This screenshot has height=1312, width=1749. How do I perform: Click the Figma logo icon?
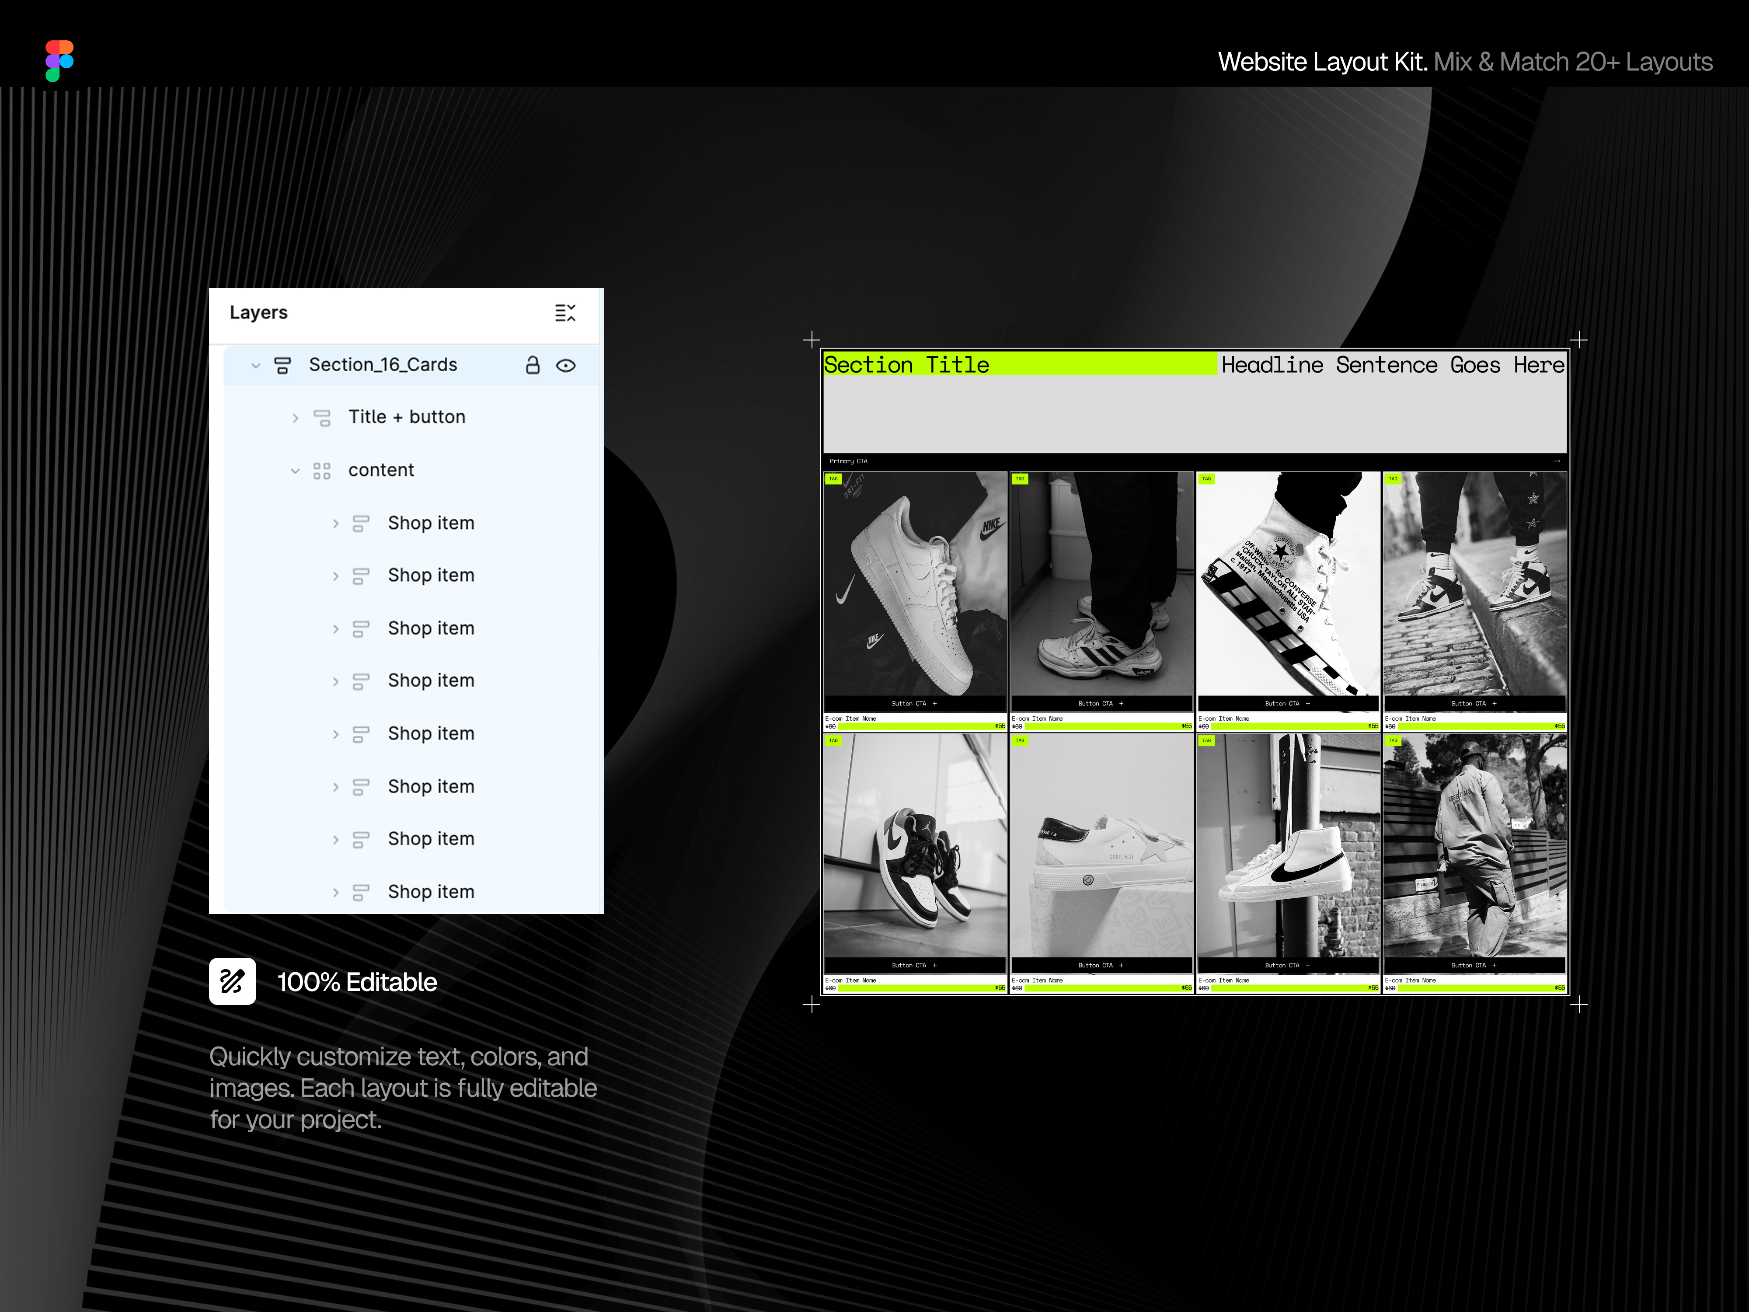[x=59, y=61]
